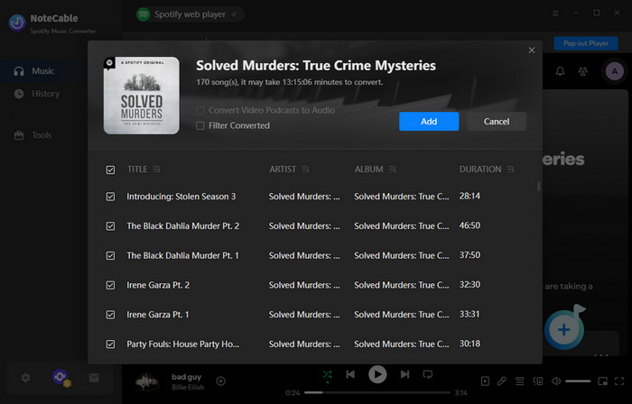The width and height of the screenshot is (632, 404).
Task: Click the Add button
Action: tap(429, 122)
